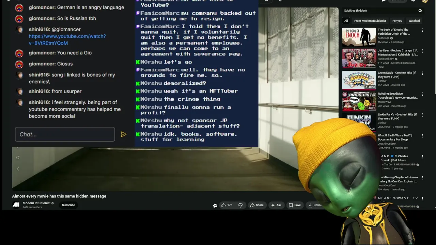Image resolution: width=436 pixels, height=245 pixels.
Task: Click M0rshu message 'demoralized?'
Action: point(185,83)
